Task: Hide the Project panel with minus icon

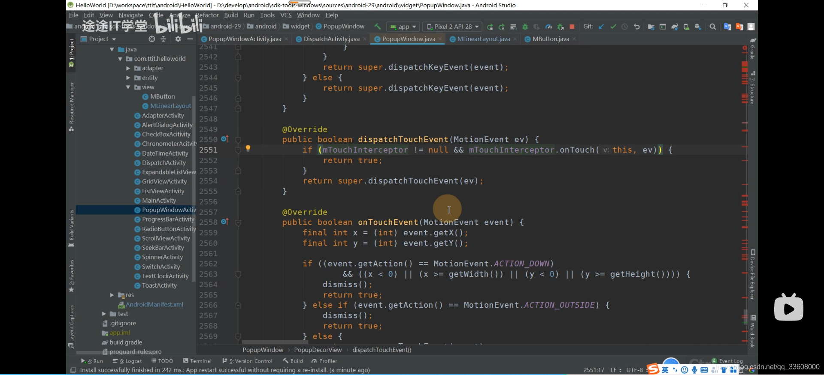Action: pos(190,39)
